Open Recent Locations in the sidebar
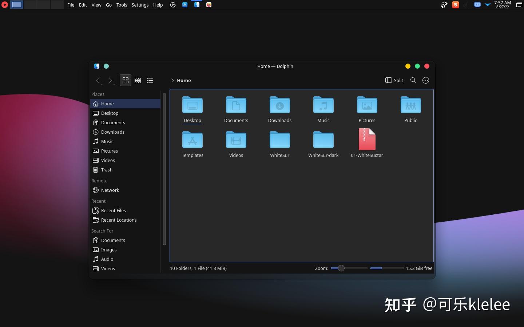The image size is (524, 327). pos(118,220)
